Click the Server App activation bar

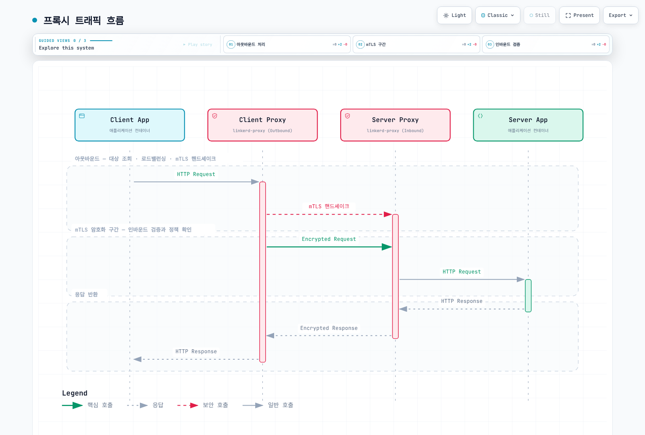(x=528, y=296)
